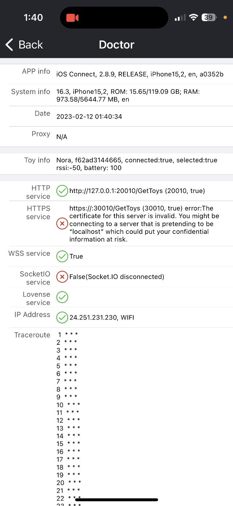Select the APP info row value

(140, 74)
